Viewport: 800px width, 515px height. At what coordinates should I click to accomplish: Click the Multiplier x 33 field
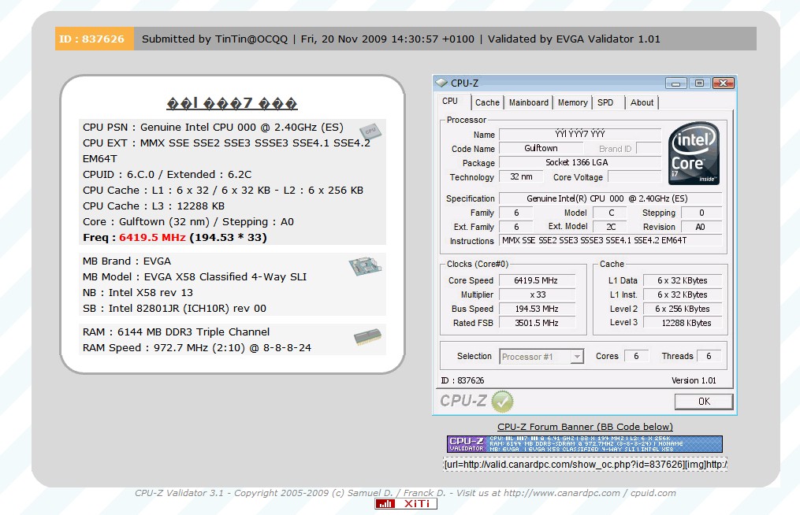coord(537,295)
